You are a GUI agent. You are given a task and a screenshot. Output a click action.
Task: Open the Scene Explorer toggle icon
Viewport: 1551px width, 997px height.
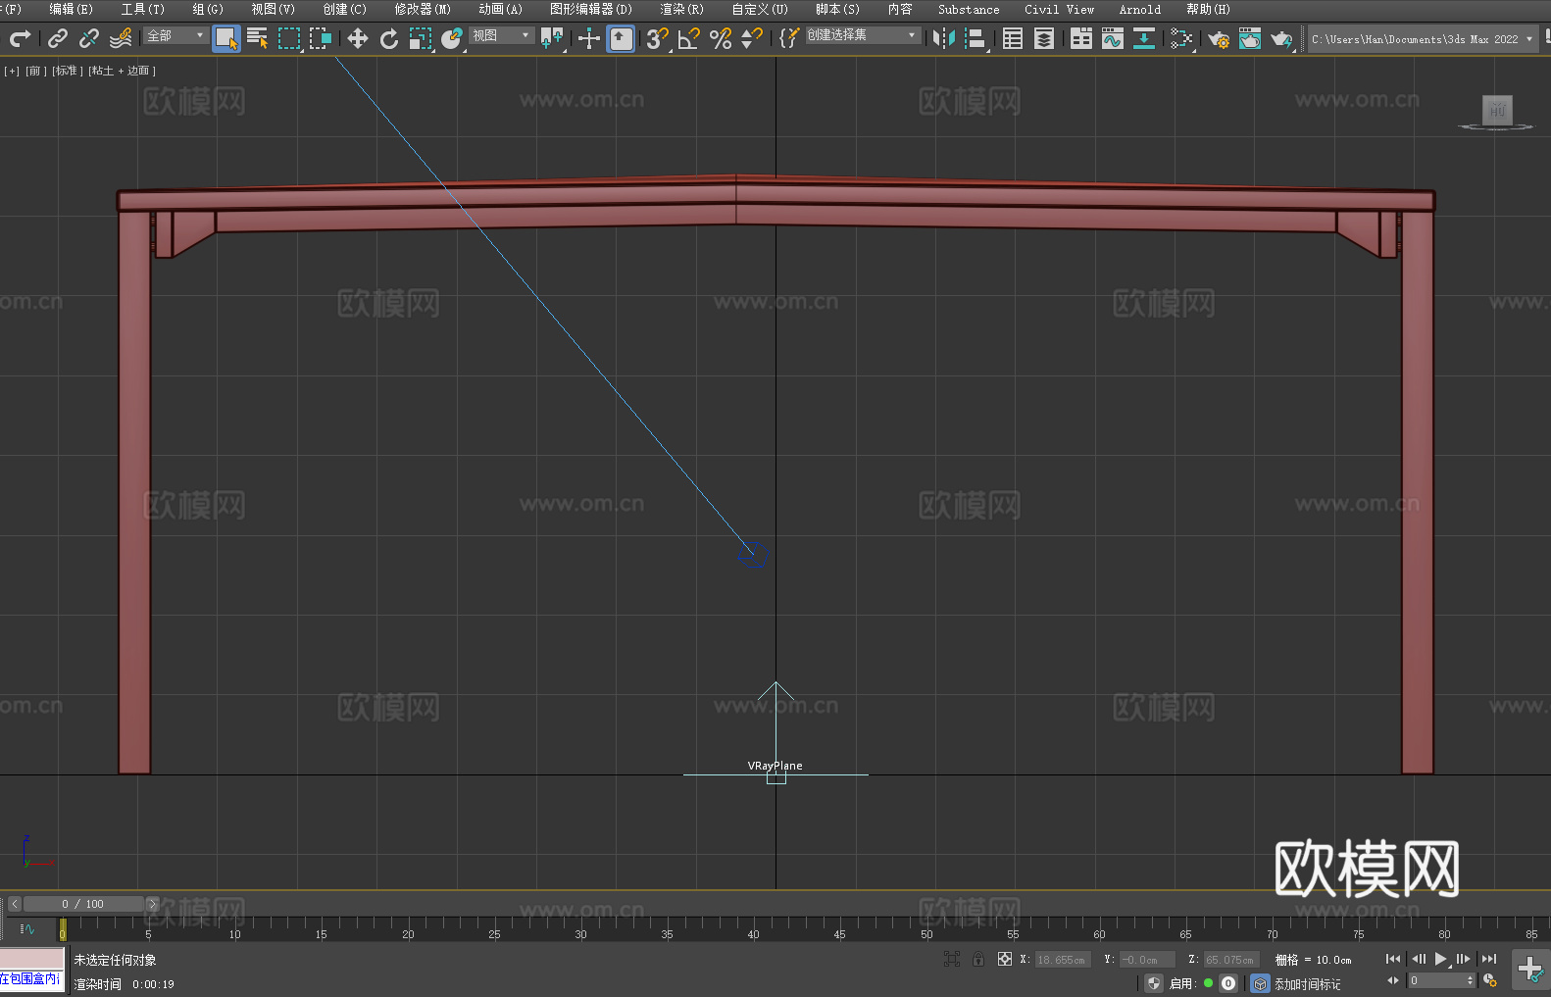click(x=1013, y=38)
